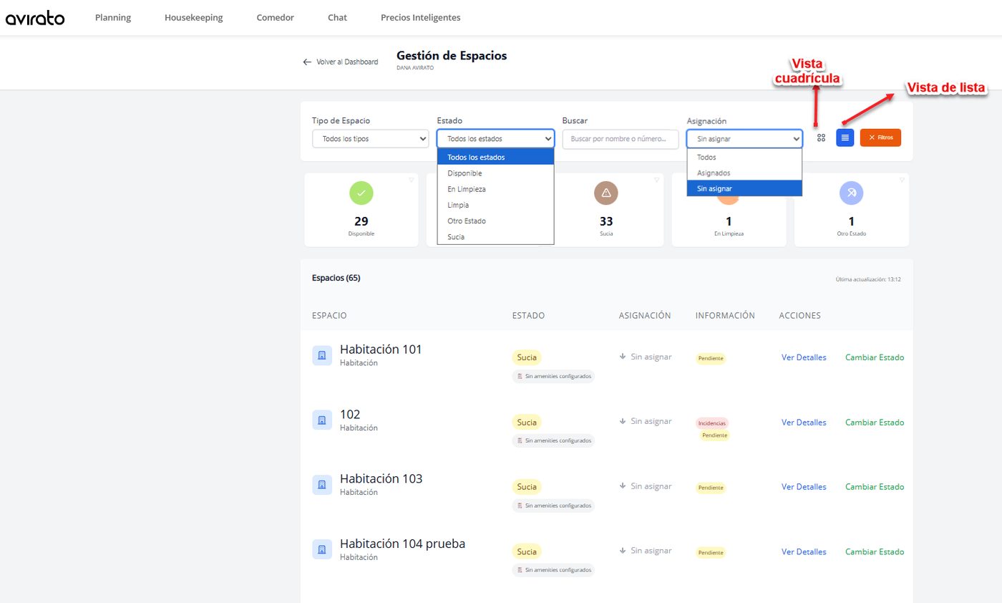Click Cambiar Estado for Habitación 104 prueba
The height and width of the screenshot is (603, 1002).
pyautogui.click(x=875, y=552)
